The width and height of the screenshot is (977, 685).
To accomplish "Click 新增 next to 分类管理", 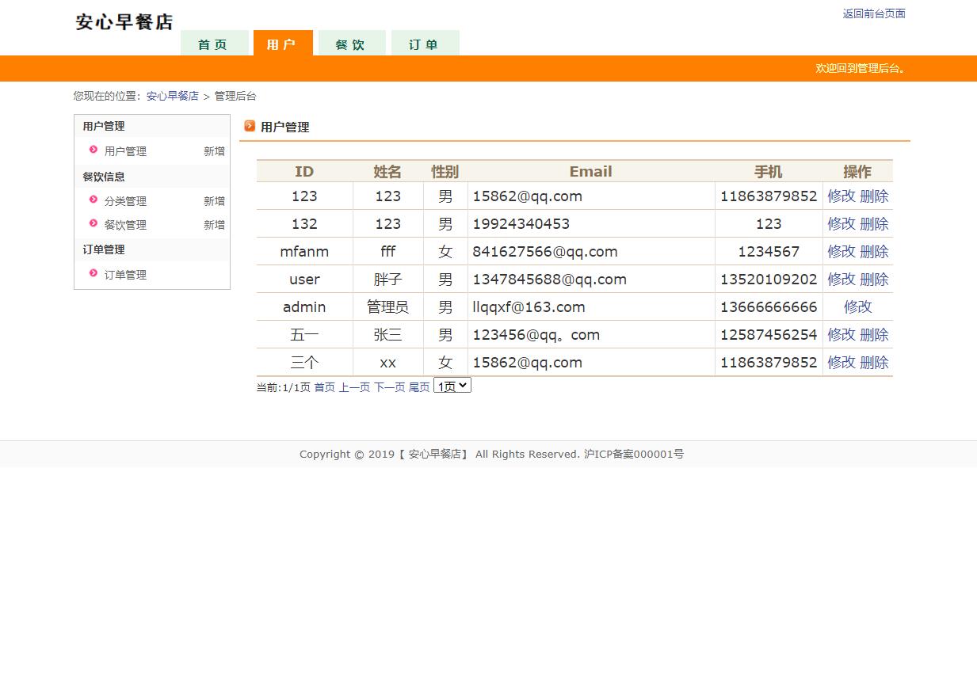I will tap(214, 201).
